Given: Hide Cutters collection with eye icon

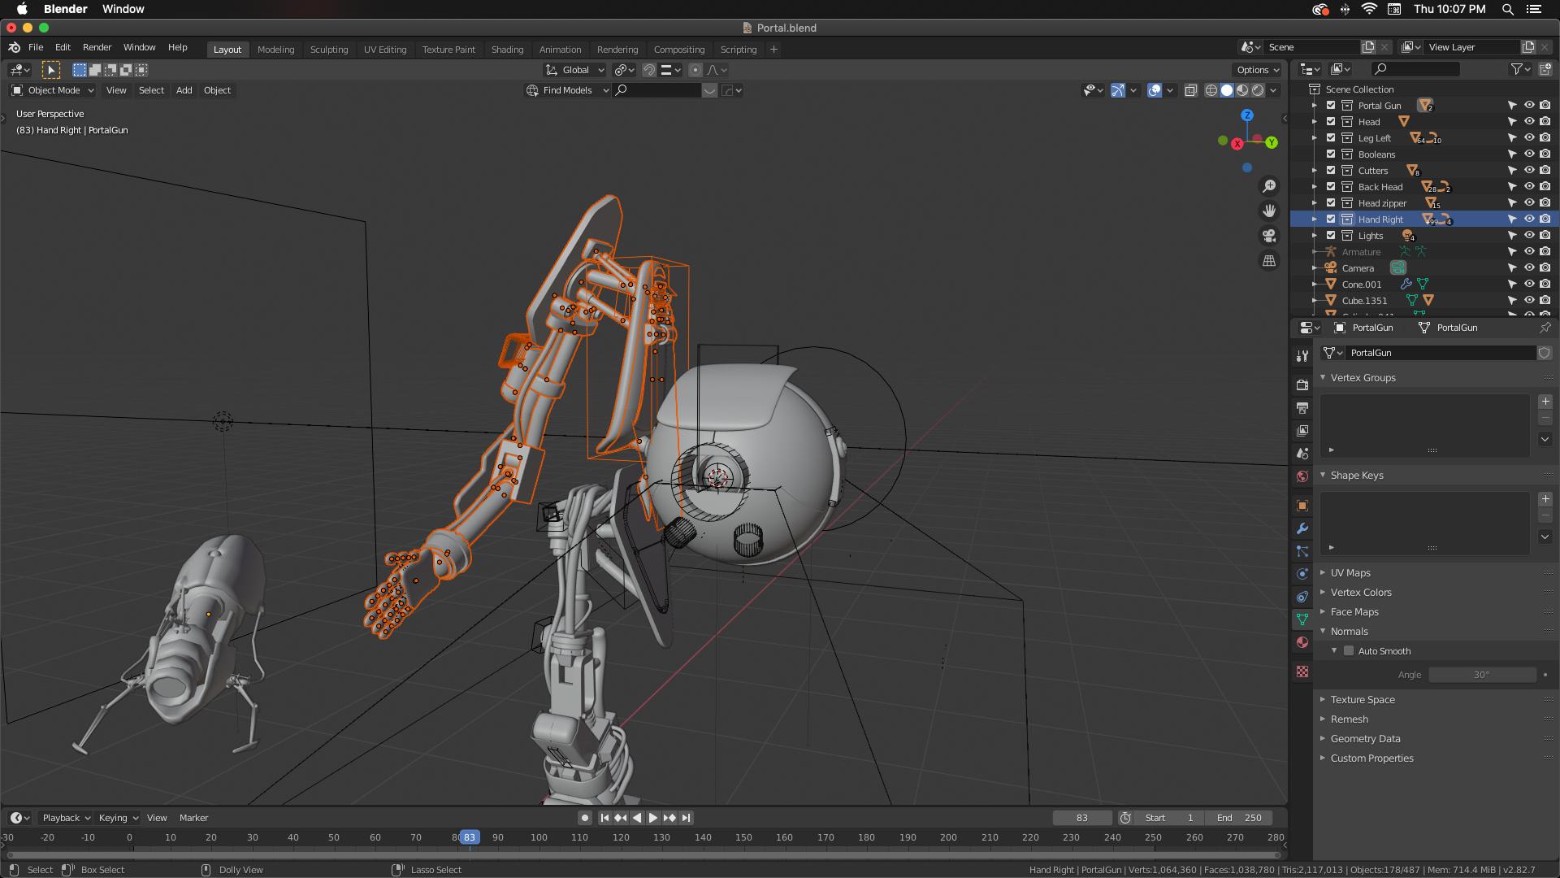Looking at the screenshot, I should [x=1529, y=171].
